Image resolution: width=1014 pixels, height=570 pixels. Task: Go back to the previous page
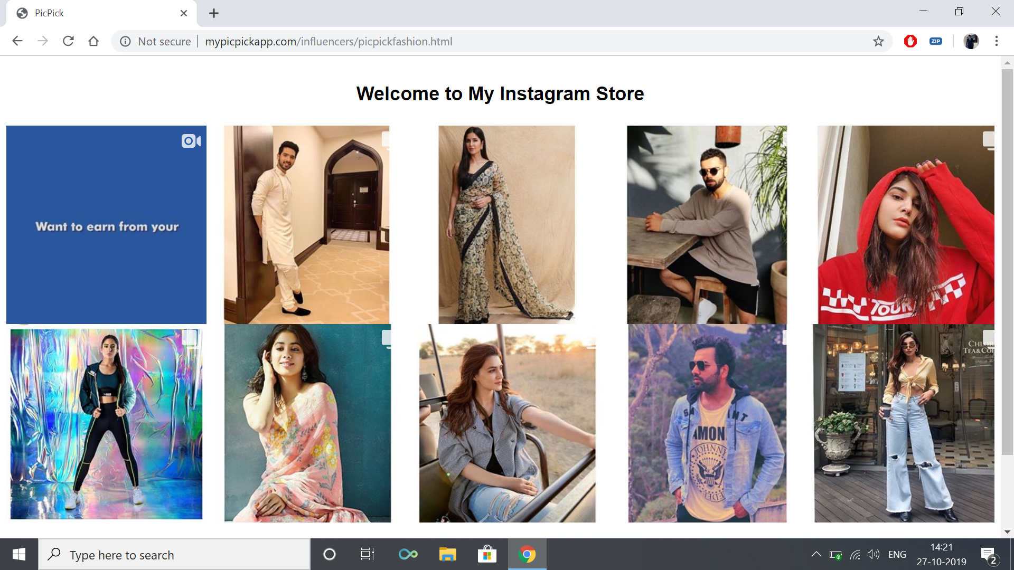tap(17, 41)
